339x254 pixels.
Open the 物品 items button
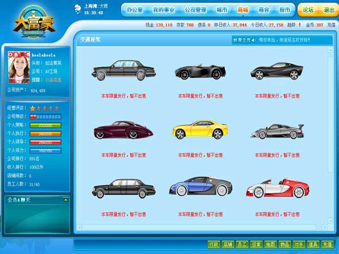[x=285, y=244]
